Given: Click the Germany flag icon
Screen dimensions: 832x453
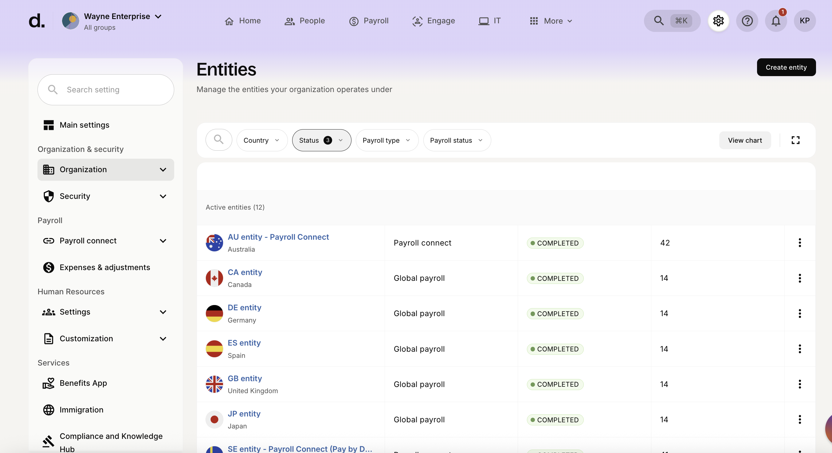Looking at the screenshot, I should pyautogui.click(x=214, y=313).
